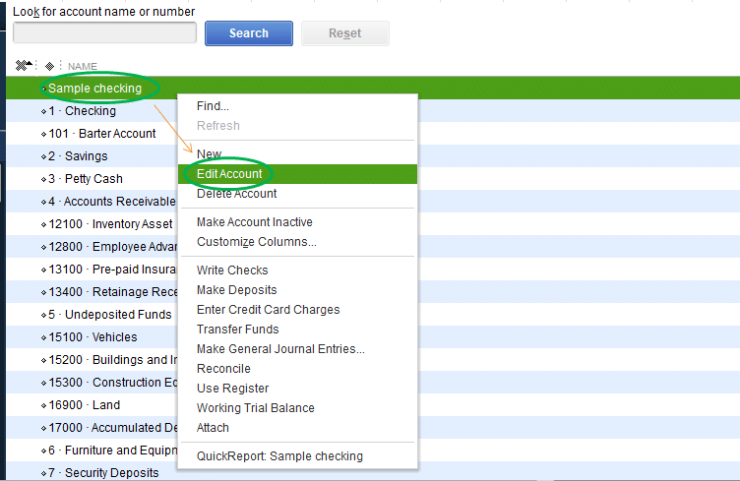Click the diamond marker beside 101 · Barter Account
The width and height of the screenshot is (740, 481).
pyautogui.click(x=44, y=134)
